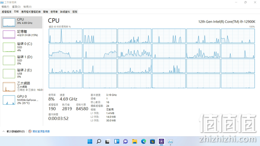This screenshot has height=146, width=260.
Task: Select GPU 0 NVIDIA GeForce entry
Action: click(22, 100)
